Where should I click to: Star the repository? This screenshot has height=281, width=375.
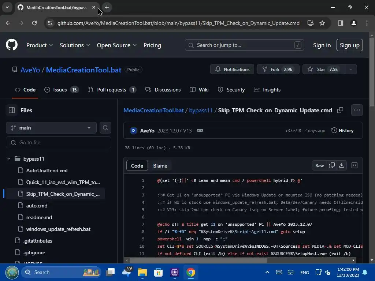pyautogui.click(x=324, y=69)
